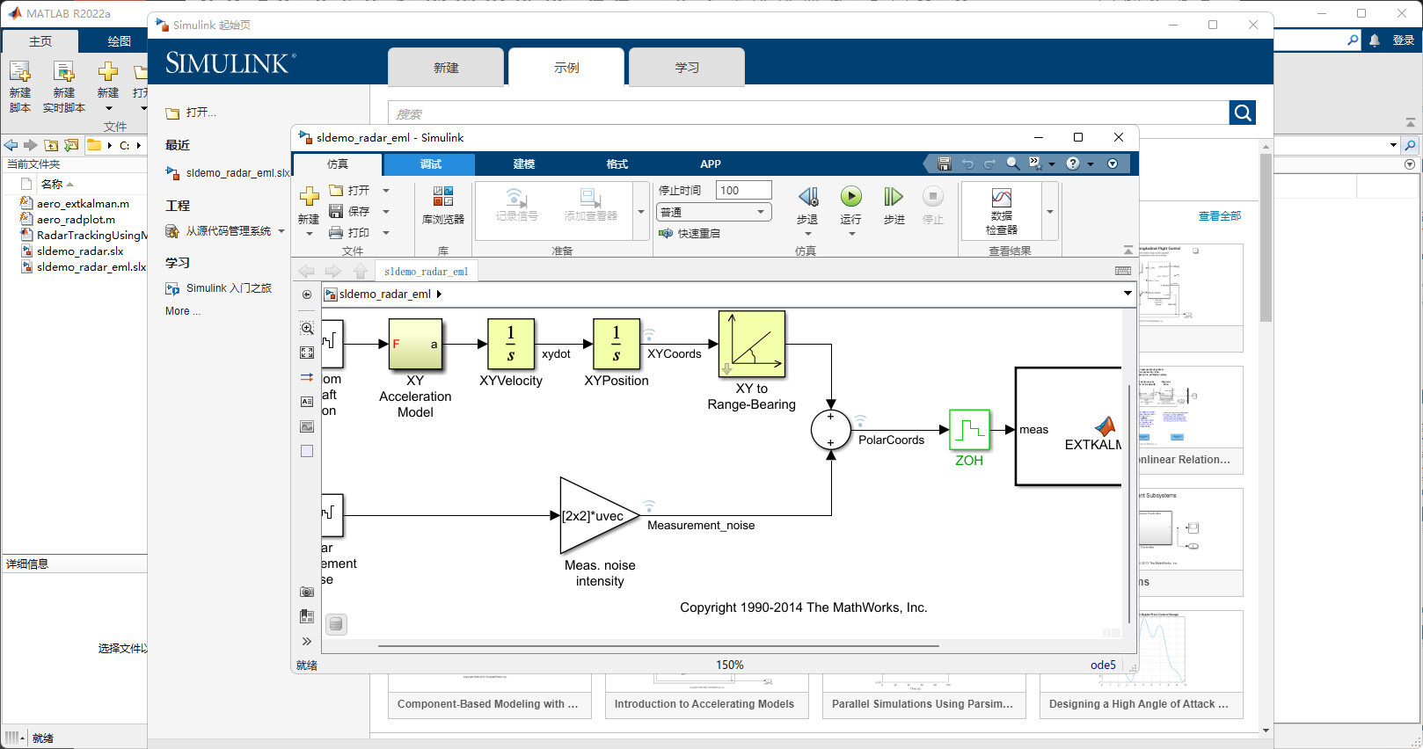
Task: Click Log Signals (记录信号) icon
Action: [x=516, y=197]
